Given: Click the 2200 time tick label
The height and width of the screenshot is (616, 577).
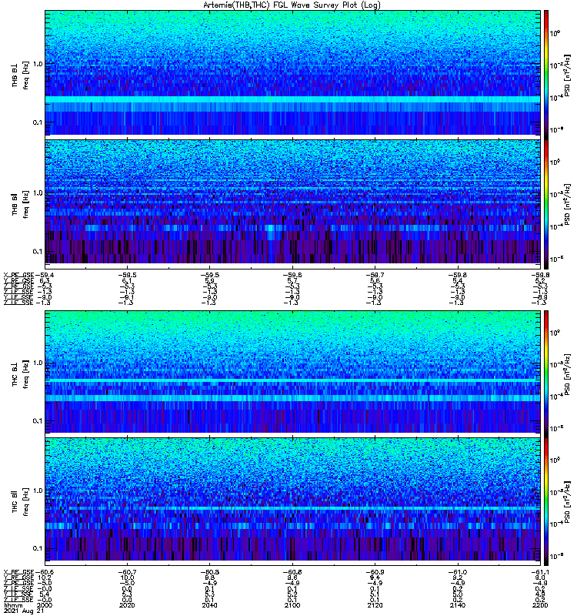Looking at the screenshot, I should (x=540, y=605).
